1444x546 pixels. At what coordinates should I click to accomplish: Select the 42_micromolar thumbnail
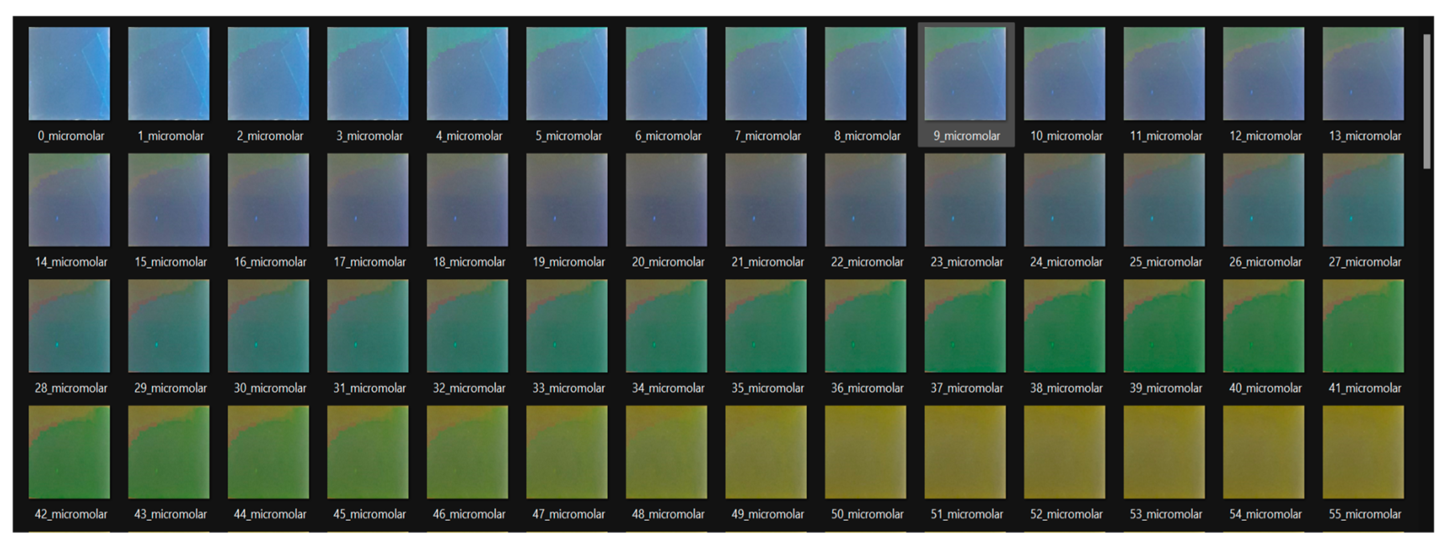pos(69,452)
